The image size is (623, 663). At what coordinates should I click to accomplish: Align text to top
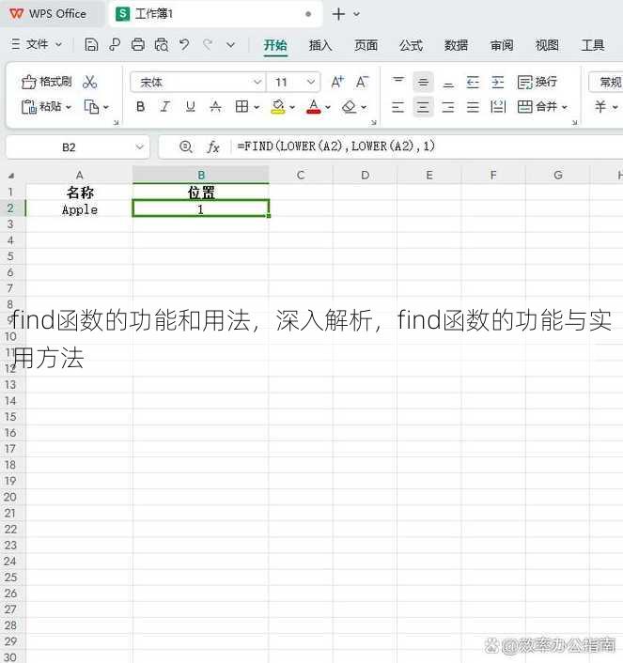[x=398, y=82]
